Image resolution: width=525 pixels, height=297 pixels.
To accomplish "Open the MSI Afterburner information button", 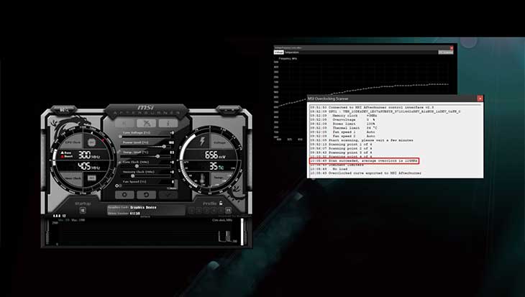I will (x=168, y=123).
